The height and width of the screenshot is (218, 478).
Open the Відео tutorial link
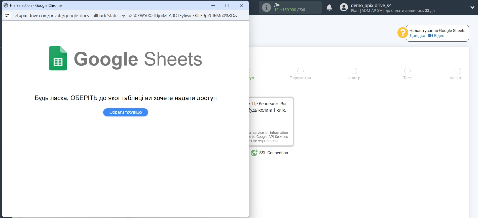coord(439,36)
